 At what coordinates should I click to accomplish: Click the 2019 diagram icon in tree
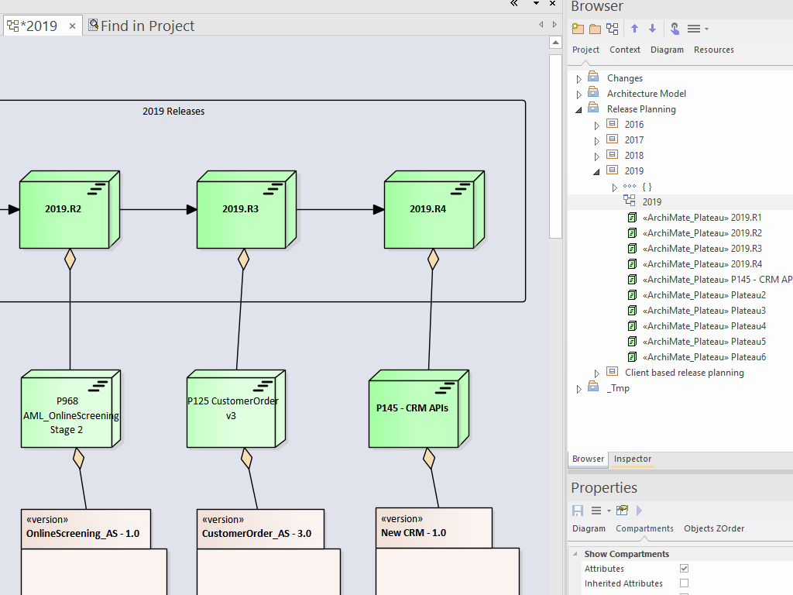pyautogui.click(x=629, y=201)
